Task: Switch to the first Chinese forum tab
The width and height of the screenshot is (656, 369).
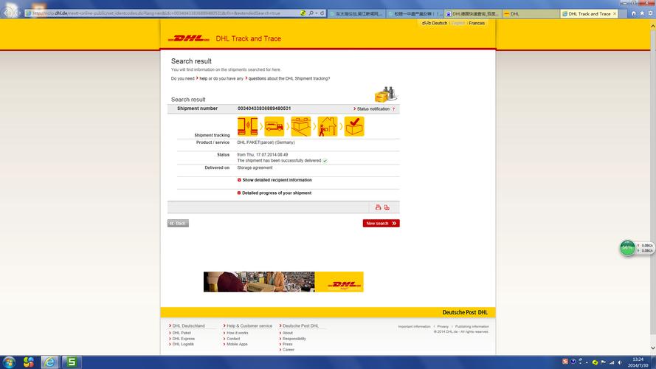Action: [x=357, y=14]
